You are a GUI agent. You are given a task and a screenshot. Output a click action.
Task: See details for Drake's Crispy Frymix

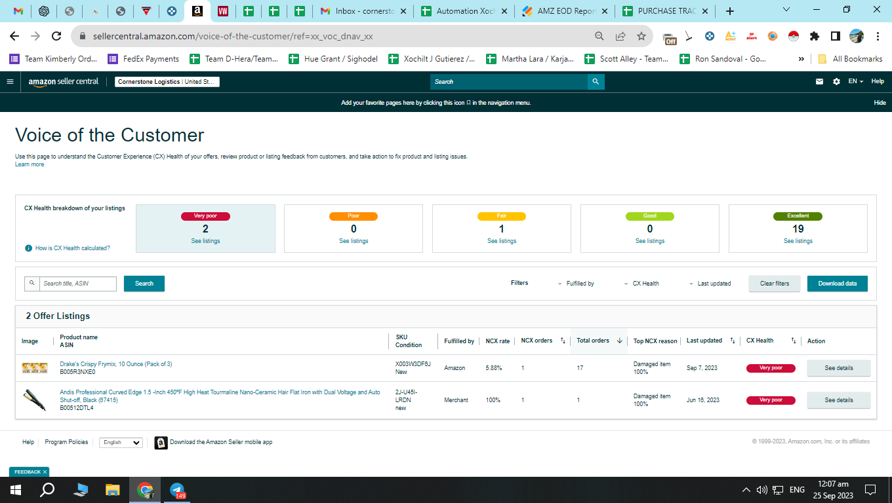pos(839,368)
